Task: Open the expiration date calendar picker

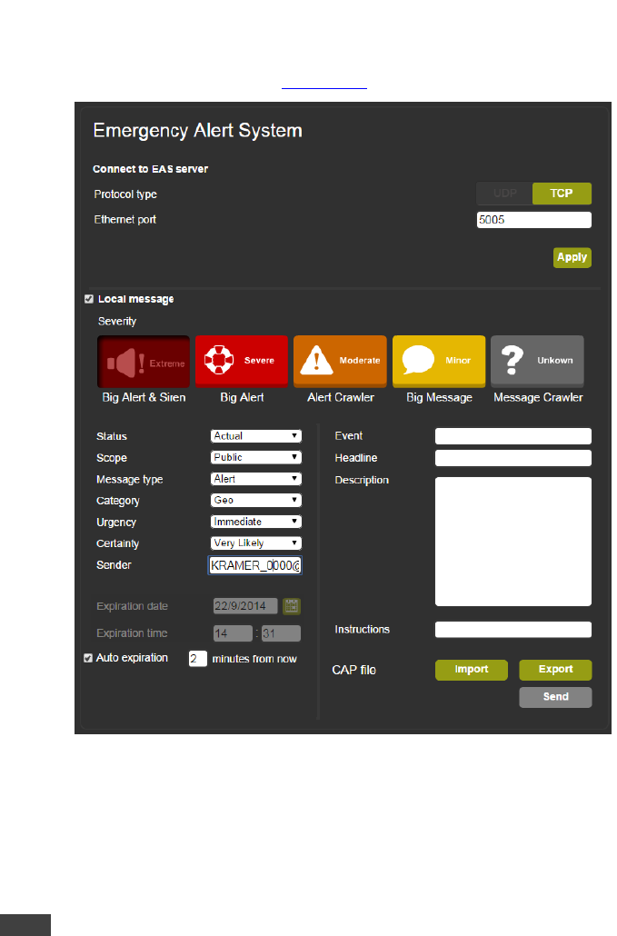Action: pos(291,606)
